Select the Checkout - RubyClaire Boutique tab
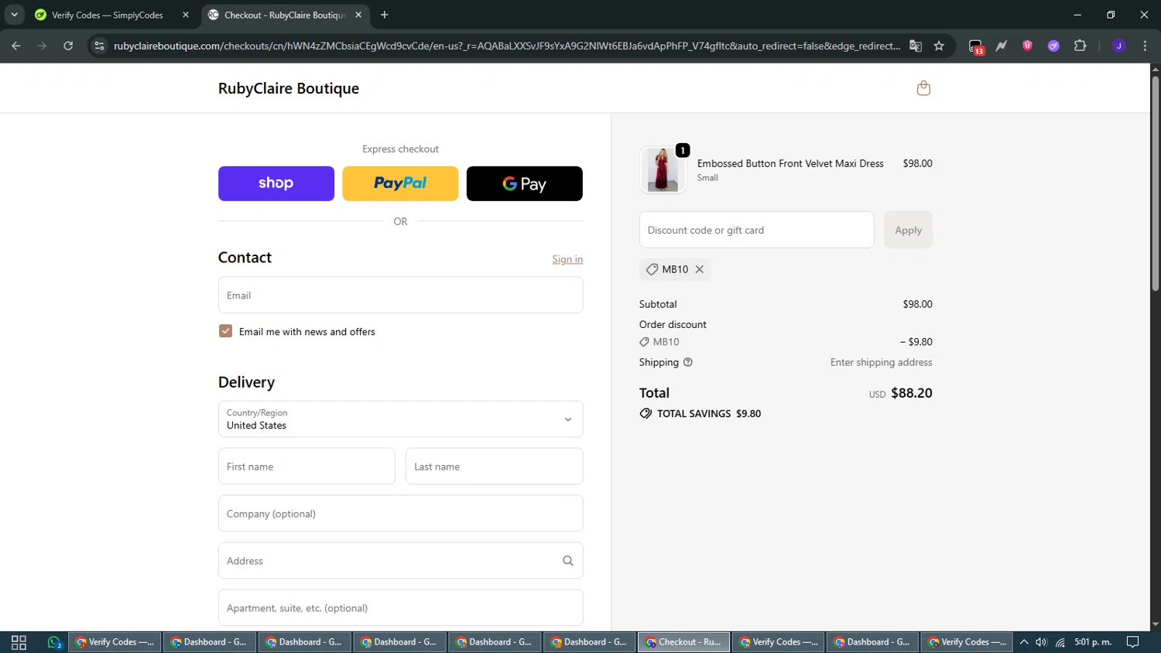Viewport: 1161px width, 653px height. coord(285,15)
